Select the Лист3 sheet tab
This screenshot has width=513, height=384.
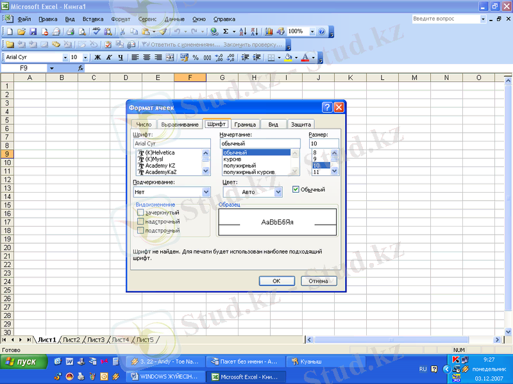point(96,340)
